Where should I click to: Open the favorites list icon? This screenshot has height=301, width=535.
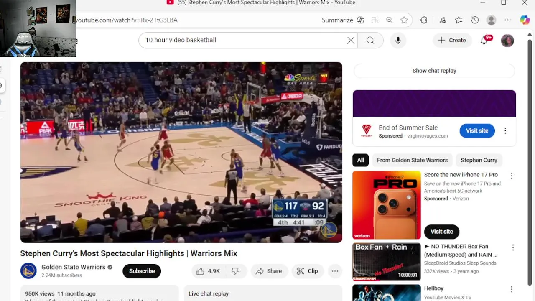pos(459,20)
